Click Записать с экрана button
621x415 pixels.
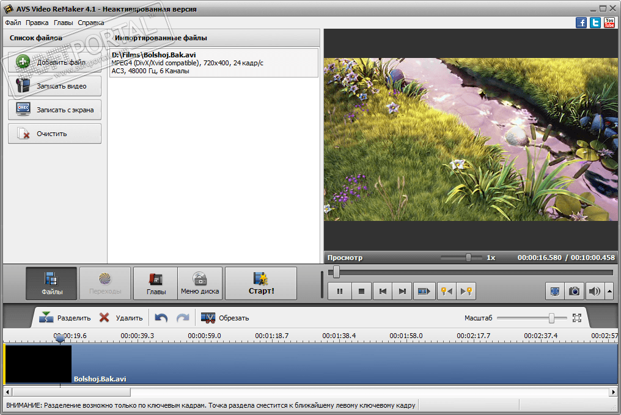pyautogui.click(x=54, y=110)
